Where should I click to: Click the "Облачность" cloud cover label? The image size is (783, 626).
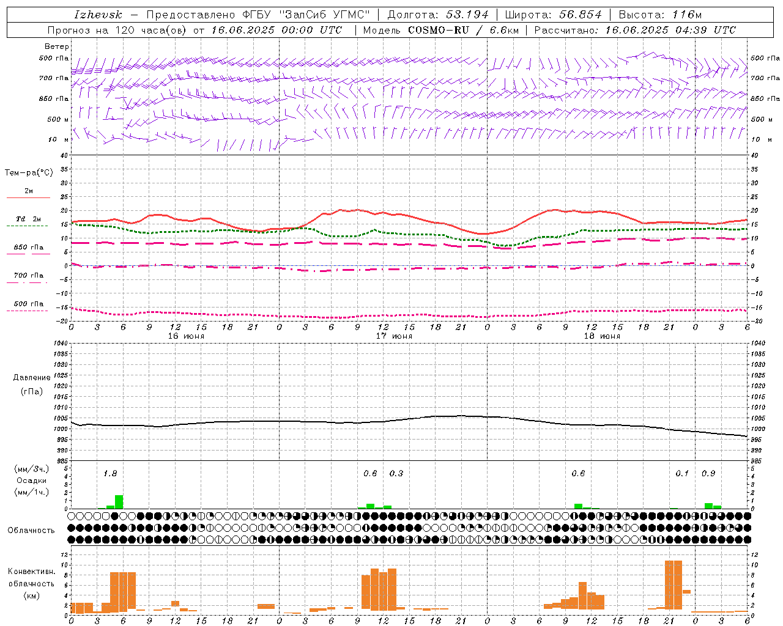point(31,530)
